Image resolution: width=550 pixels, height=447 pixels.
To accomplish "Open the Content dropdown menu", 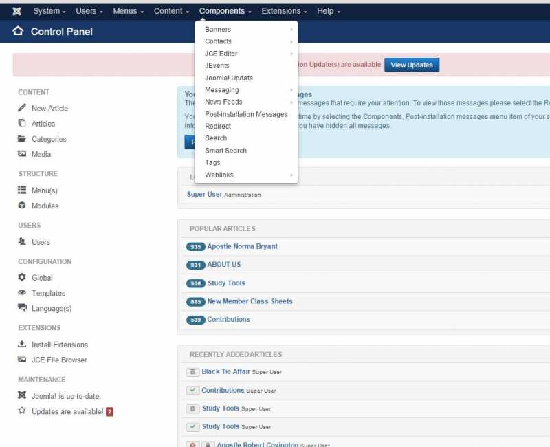I will coord(171,11).
